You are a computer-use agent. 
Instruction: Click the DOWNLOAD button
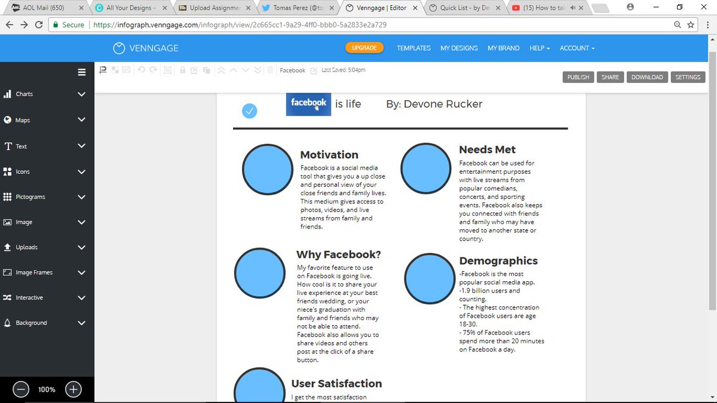pos(647,77)
